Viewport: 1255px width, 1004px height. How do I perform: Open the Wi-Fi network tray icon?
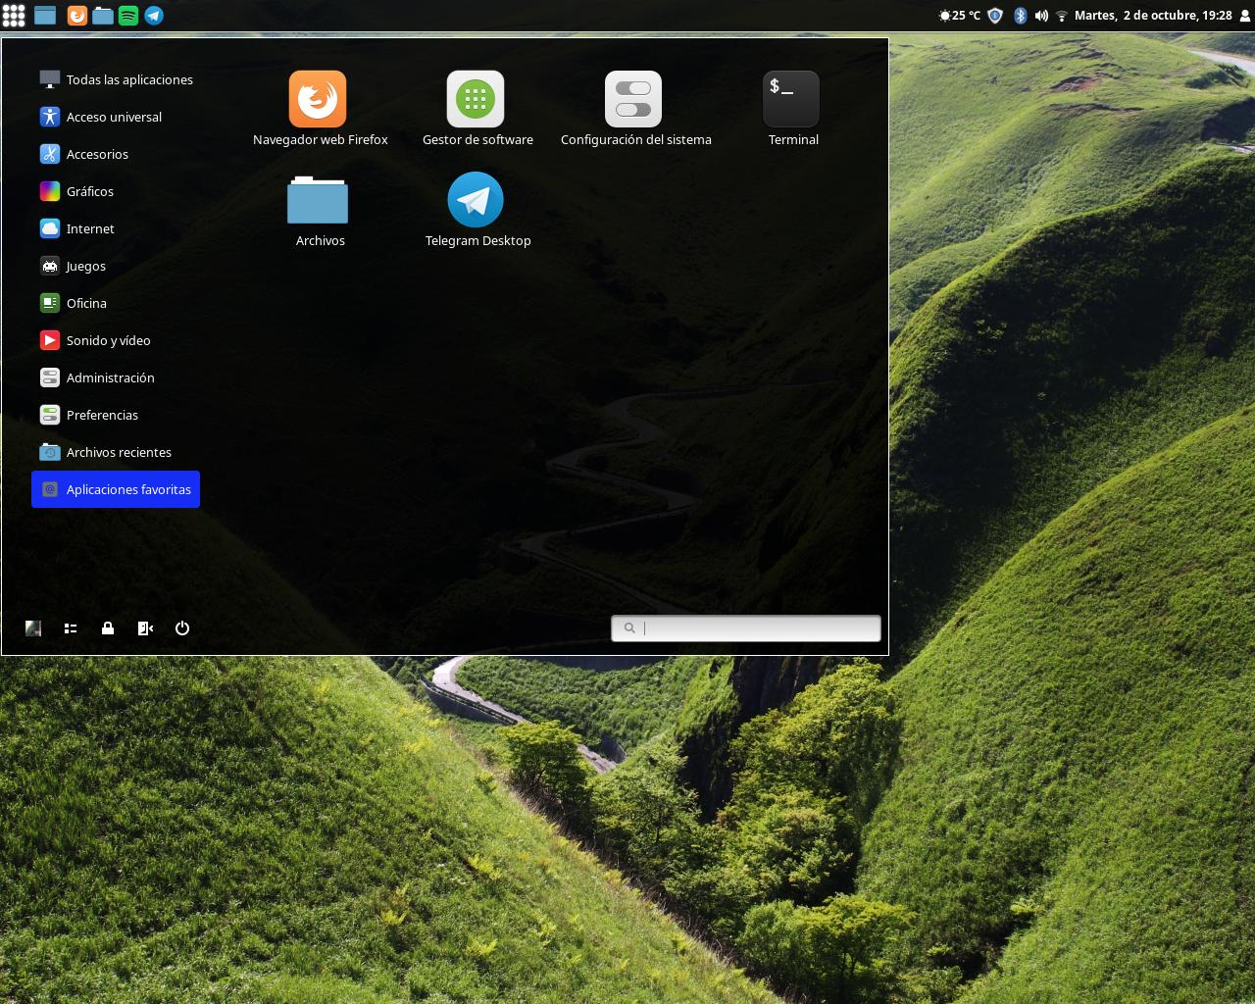1062,16
